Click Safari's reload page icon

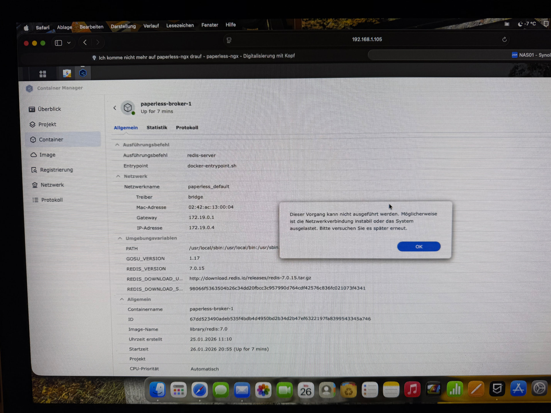[x=504, y=40]
